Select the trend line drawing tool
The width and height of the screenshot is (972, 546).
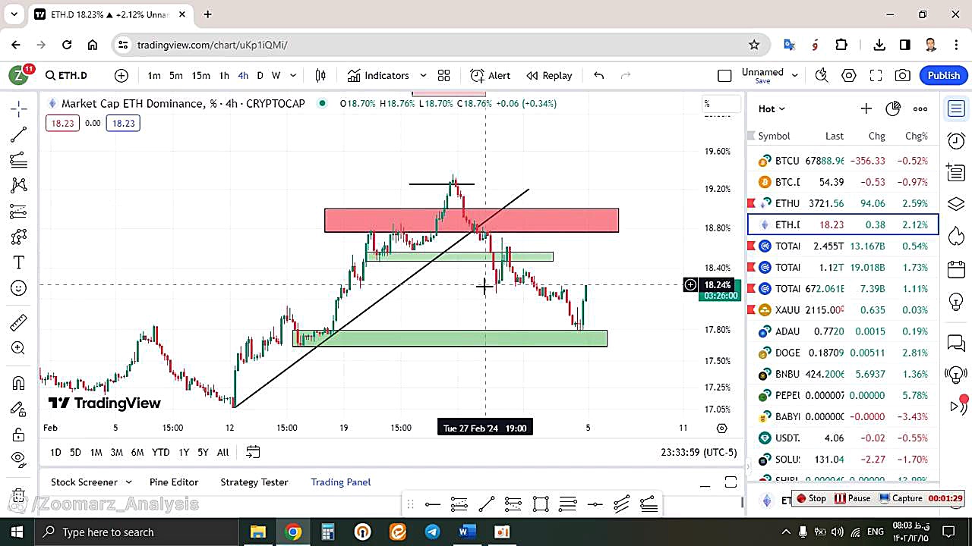19,134
